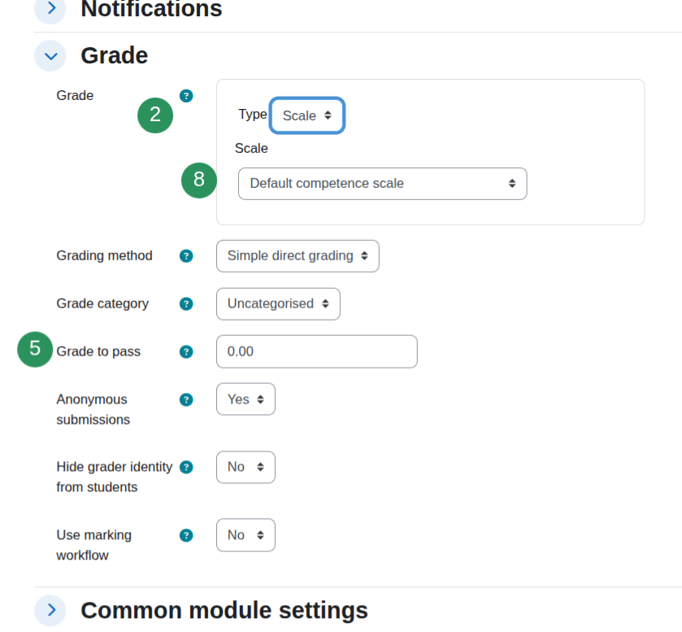Screen dimensions: 682x632
Task: Open help for Anonymous submissions
Action: [x=186, y=399]
